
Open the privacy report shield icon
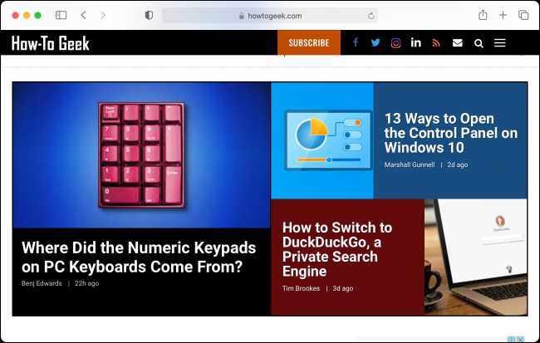[149, 15]
